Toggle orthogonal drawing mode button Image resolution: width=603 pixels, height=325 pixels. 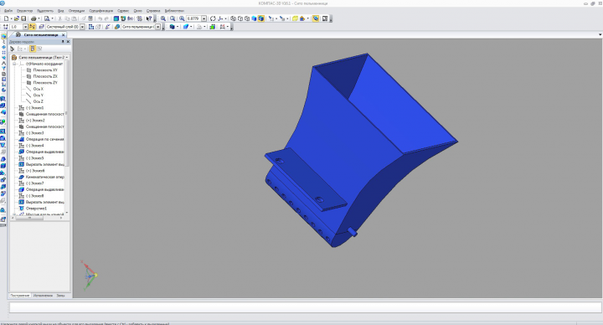32,27
